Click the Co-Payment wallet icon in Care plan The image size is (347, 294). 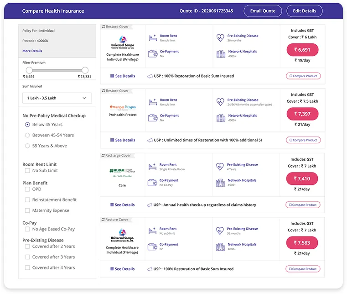(153, 183)
